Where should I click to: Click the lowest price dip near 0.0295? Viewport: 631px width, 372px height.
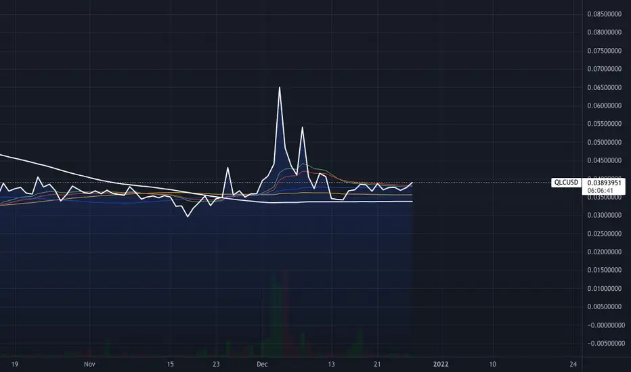pos(188,216)
